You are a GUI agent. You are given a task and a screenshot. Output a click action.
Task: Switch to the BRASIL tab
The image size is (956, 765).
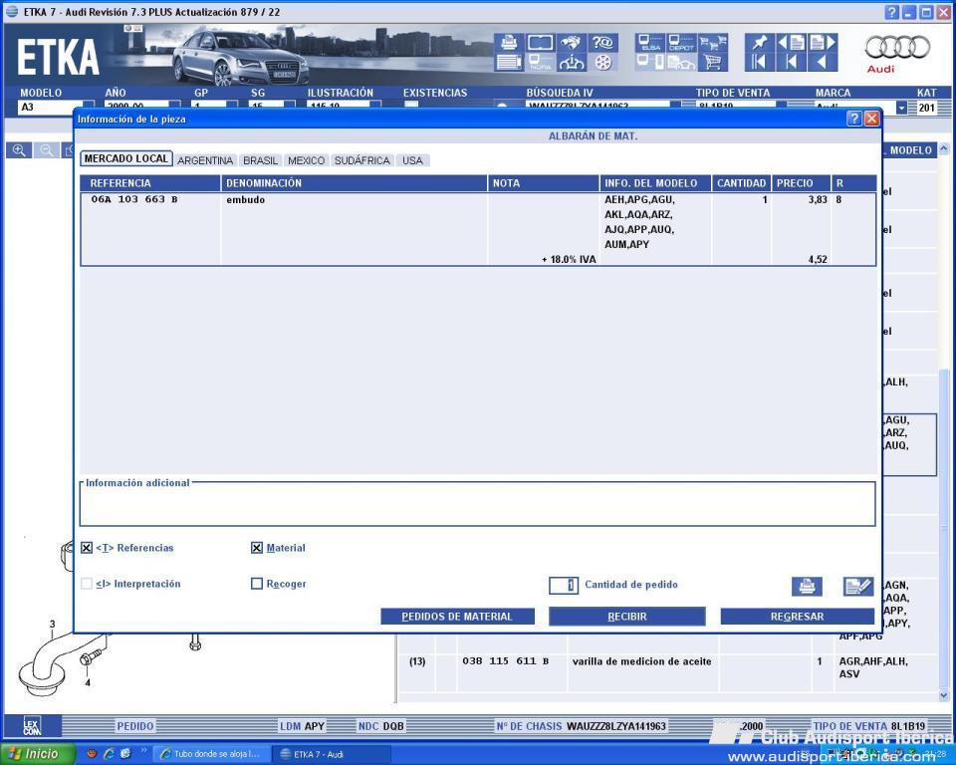pyautogui.click(x=260, y=160)
